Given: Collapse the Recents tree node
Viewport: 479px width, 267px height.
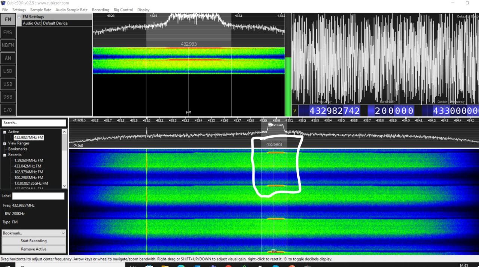Looking at the screenshot, I should point(5,155).
